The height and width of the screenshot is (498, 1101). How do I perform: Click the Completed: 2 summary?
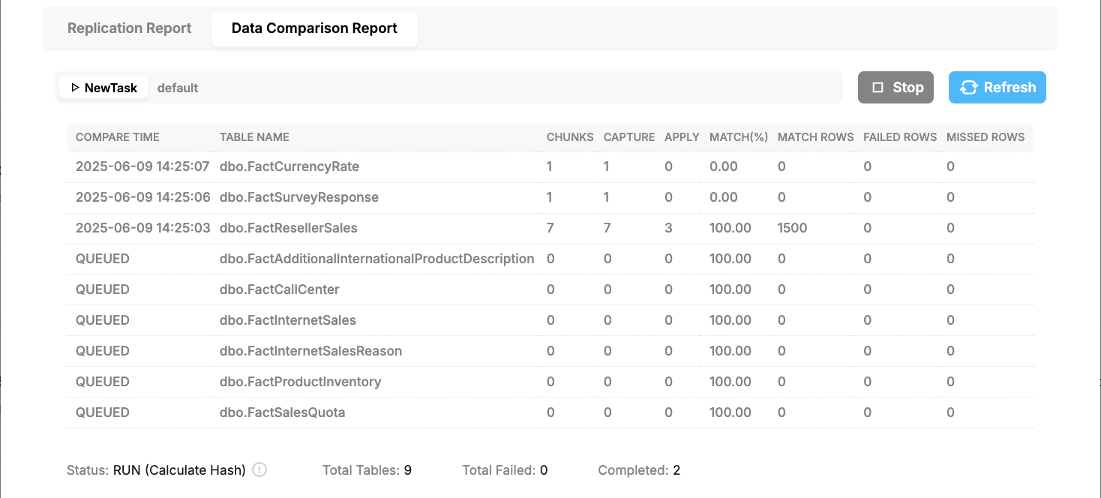coord(639,470)
